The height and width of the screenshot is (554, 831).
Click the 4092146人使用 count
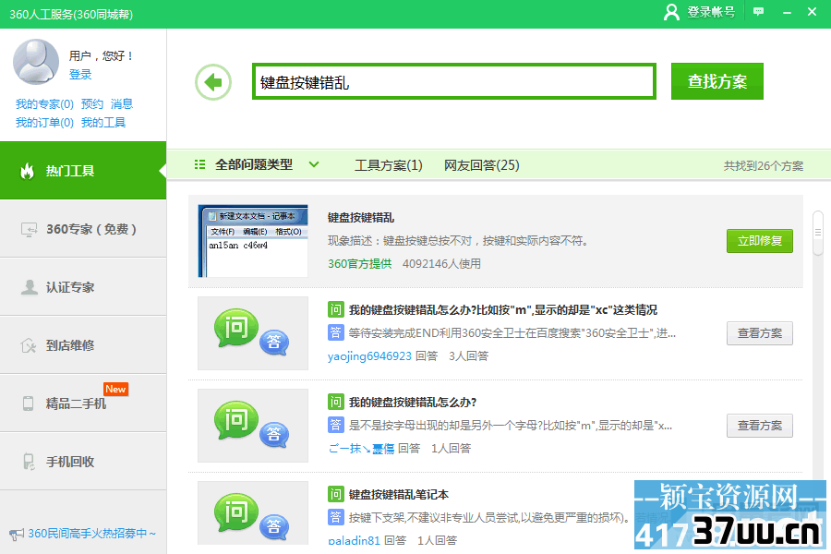441,263
